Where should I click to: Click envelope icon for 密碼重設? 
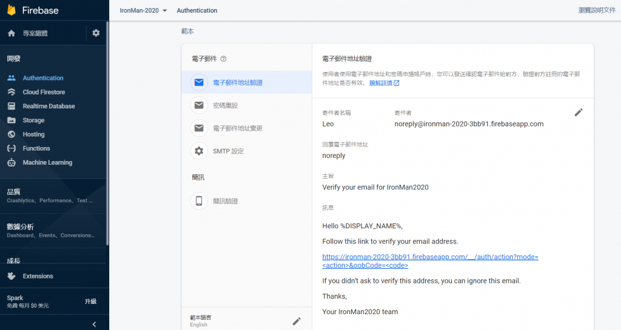coord(199,105)
